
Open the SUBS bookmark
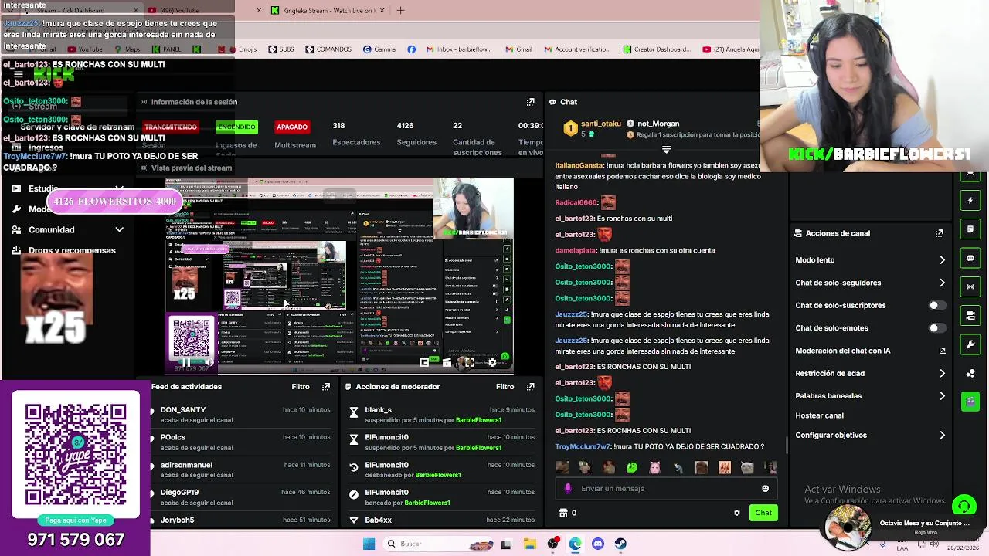pos(281,49)
